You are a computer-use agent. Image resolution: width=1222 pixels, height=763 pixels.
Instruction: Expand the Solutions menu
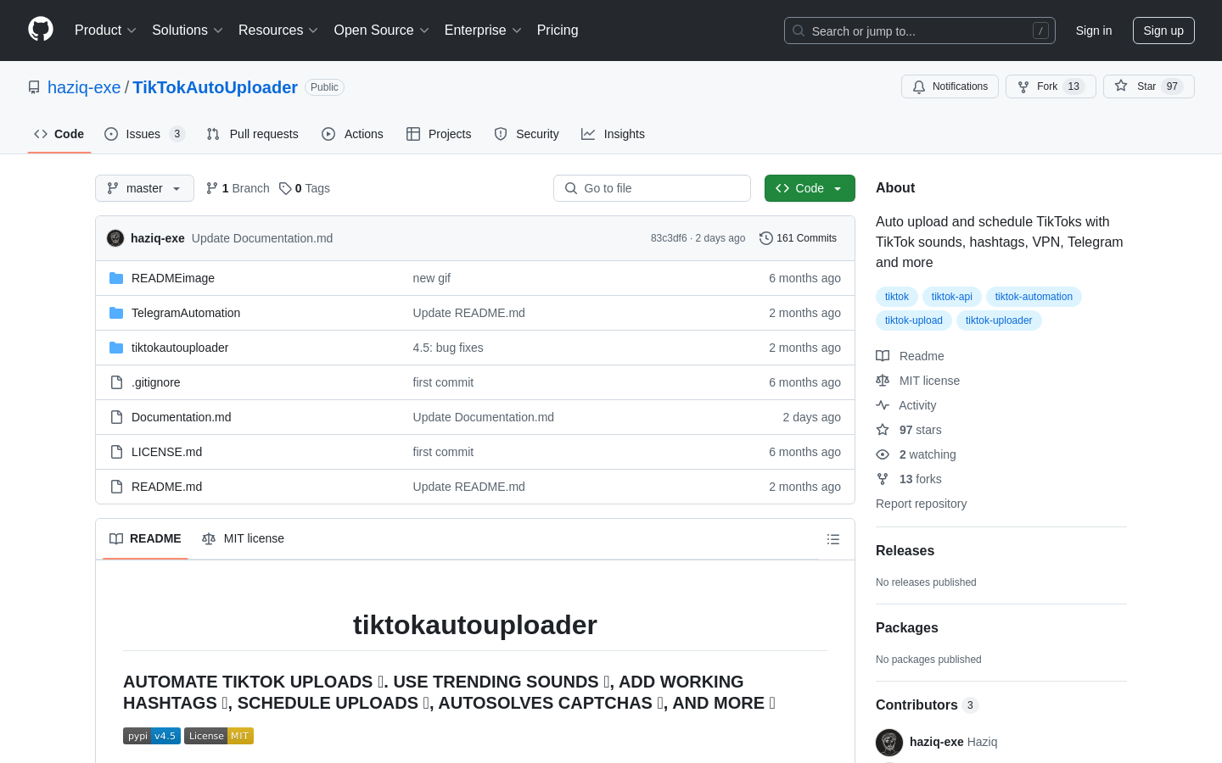point(188,31)
